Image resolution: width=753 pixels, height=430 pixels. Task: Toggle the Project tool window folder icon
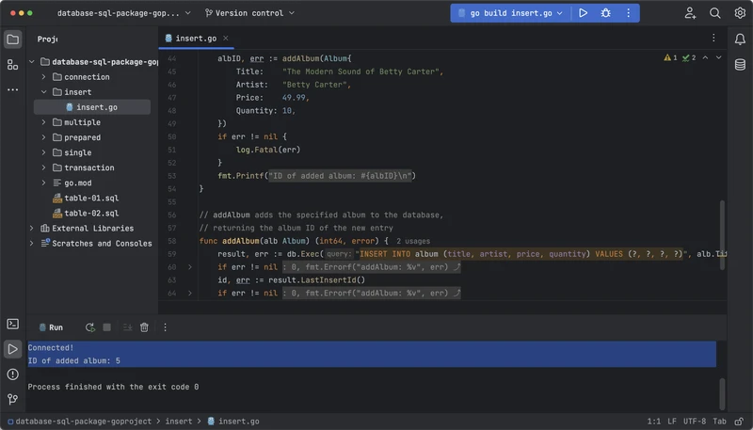coord(13,40)
